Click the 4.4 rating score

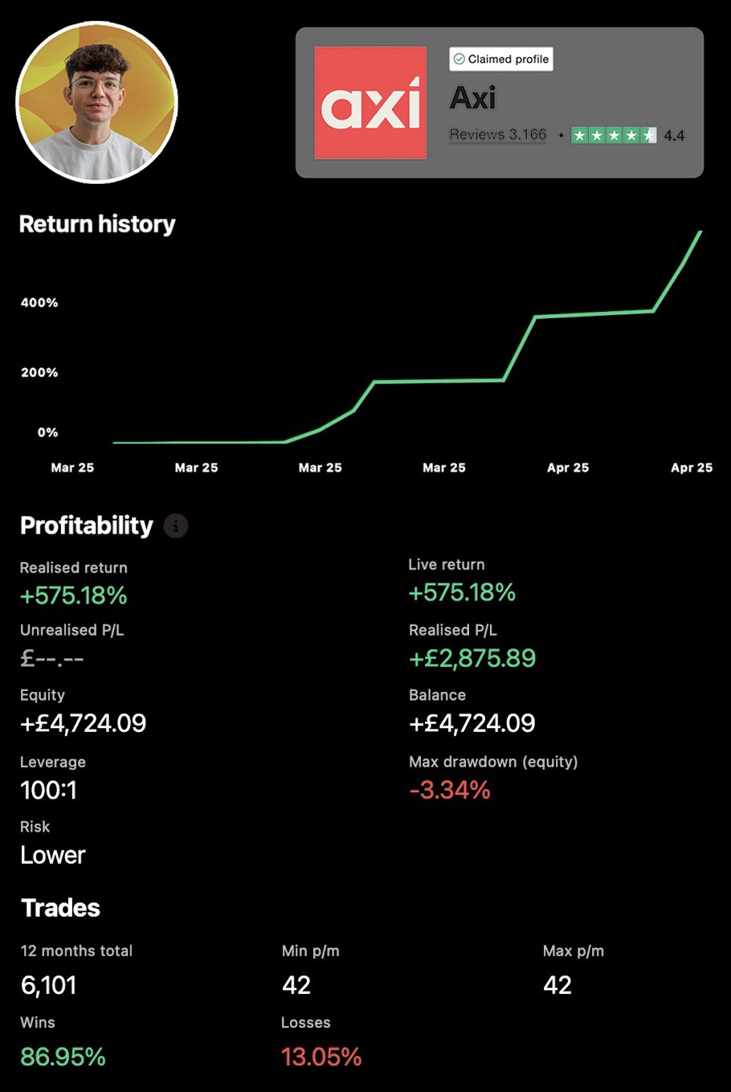(674, 136)
